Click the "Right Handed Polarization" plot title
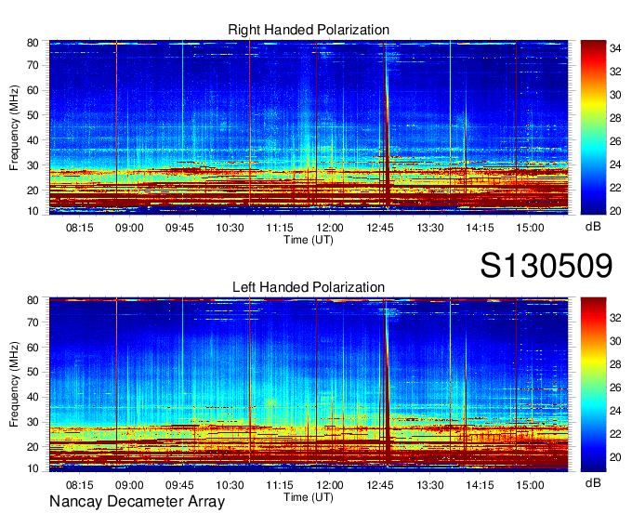Screen dimensions: 632x513 pos(309,30)
